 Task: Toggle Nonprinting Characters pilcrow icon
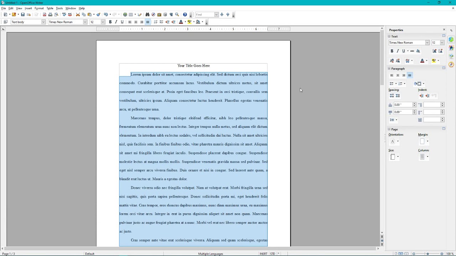[x=171, y=15]
